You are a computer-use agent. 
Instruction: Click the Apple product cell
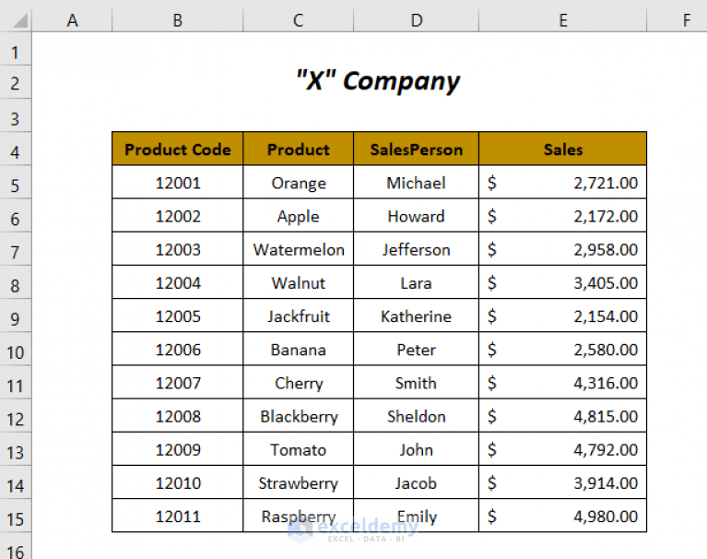[x=298, y=216]
